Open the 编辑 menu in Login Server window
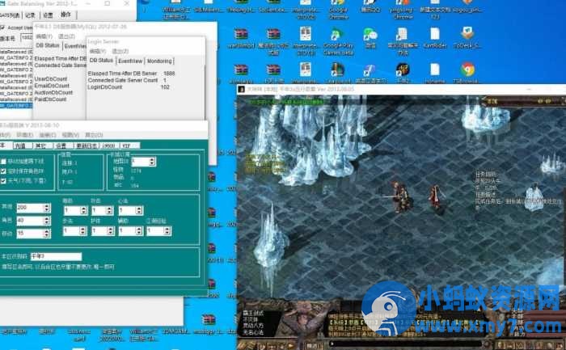Screen dimensions: 566x350 point(96,51)
